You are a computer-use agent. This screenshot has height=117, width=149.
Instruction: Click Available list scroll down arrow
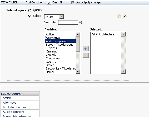coord(78,71)
